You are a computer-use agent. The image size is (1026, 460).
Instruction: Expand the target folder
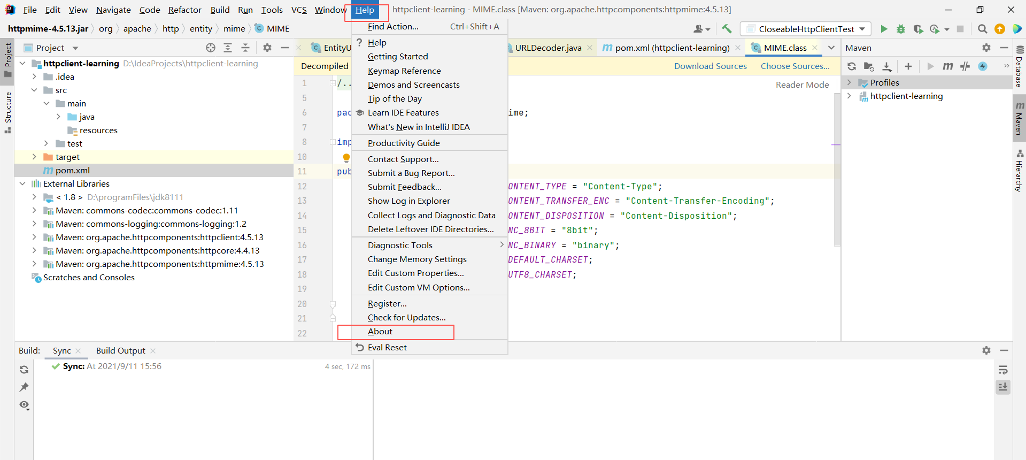tap(34, 157)
